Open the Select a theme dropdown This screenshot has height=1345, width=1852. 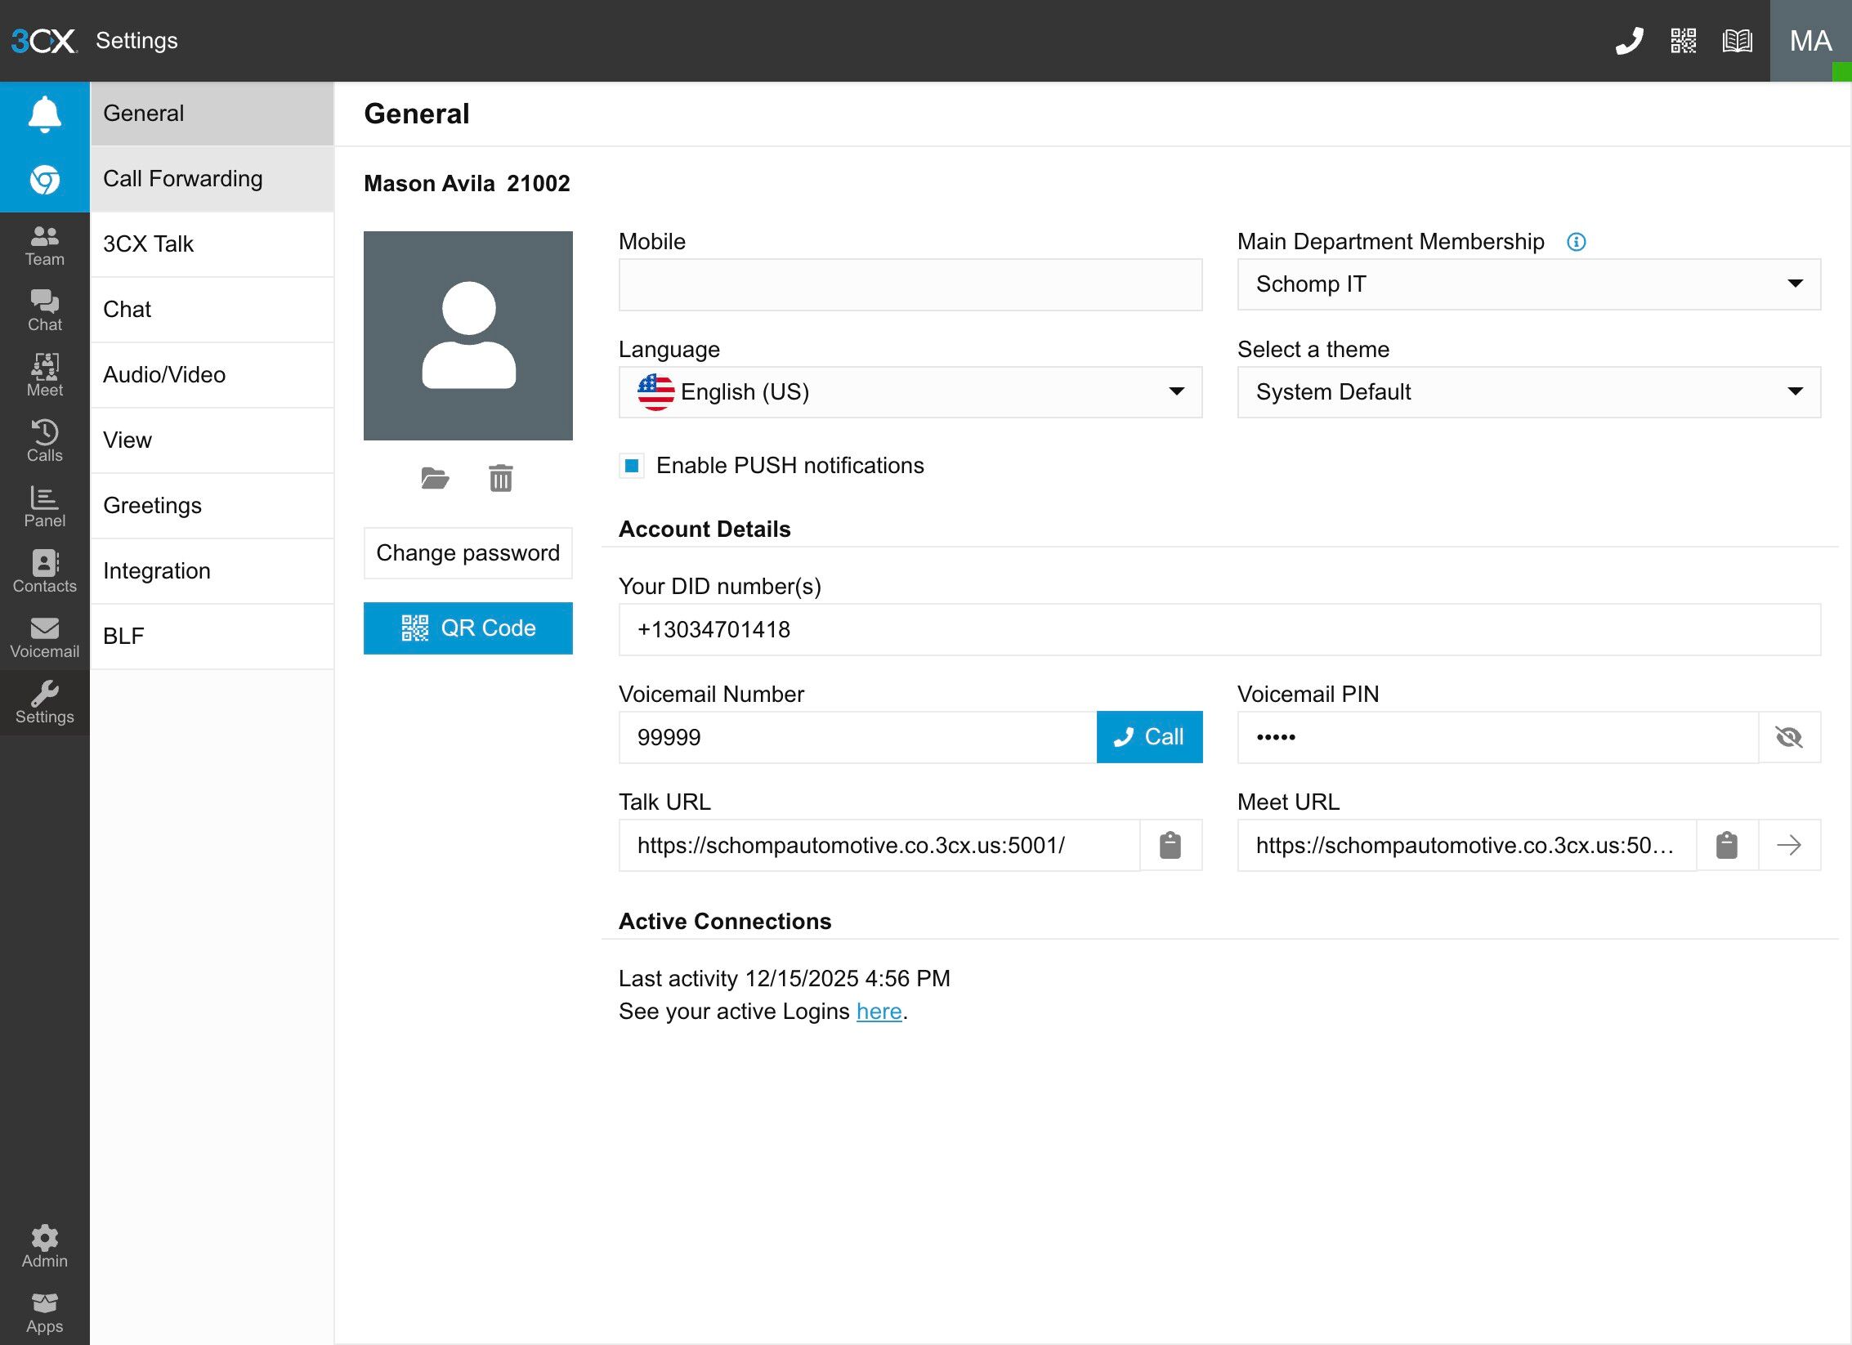(x=1528, y=392)
